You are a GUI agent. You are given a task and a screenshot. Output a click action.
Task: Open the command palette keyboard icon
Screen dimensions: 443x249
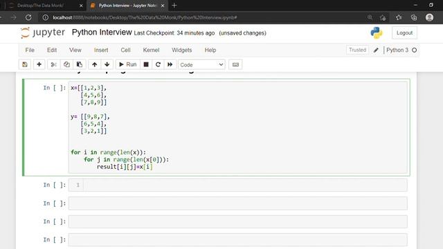[x=235, y=64]
